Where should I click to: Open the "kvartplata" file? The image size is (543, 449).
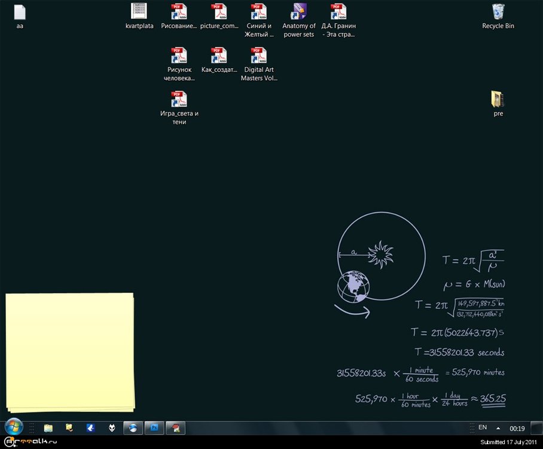(x=139, y=12)
